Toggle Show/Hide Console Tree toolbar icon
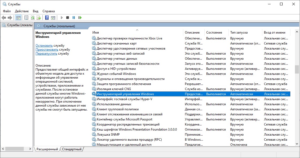This screenshot has width=300, height=158. pyautogui.click(x=18, y=18)
